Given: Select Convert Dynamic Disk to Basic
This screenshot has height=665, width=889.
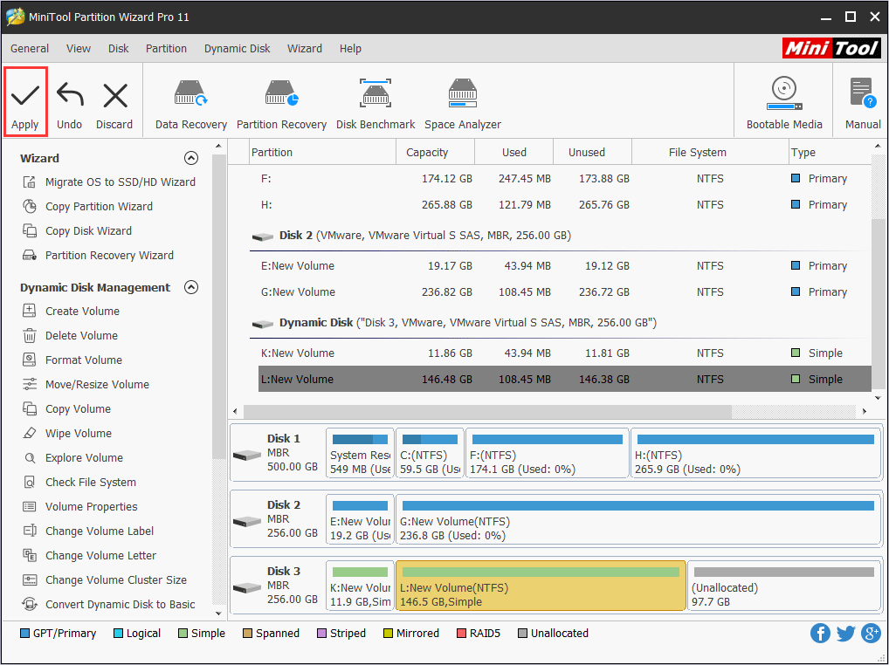Looking at the screenshot, I should pyautogui.click(x=120, y=605).
